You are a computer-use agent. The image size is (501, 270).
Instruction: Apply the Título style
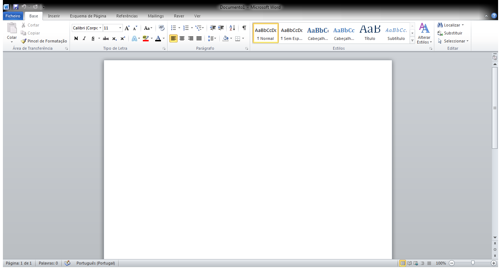pos(370,33)
